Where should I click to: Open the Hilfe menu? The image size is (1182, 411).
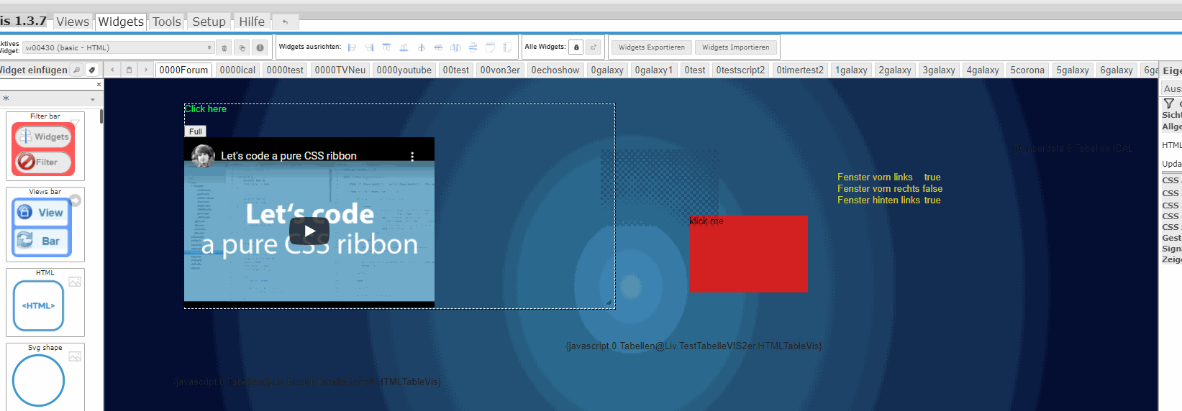point(252,22)
